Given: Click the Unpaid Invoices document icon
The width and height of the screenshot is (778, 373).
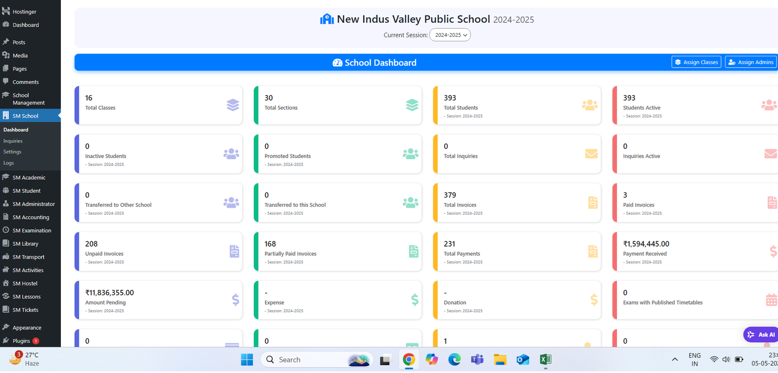Looking at the screenshot, I should pos(234,251).
